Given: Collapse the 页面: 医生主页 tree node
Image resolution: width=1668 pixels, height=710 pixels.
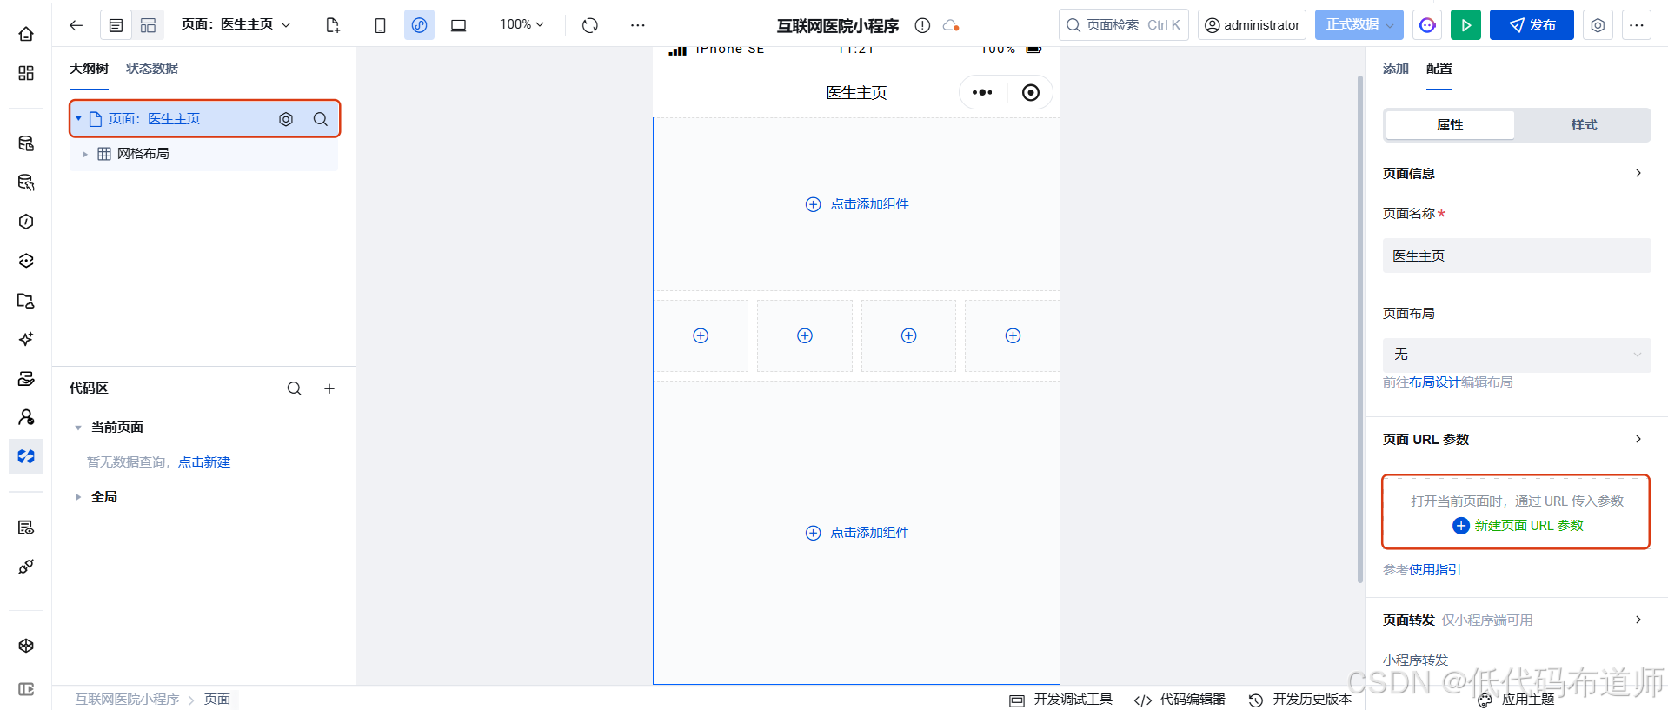Looking at the screenshot, I should tap(78, 119).
